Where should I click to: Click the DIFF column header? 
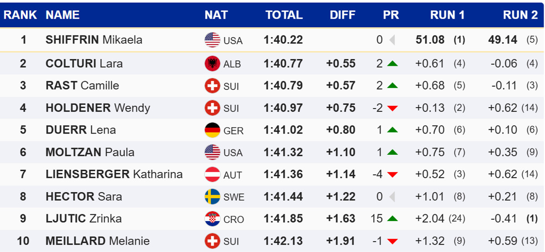click(x=342, y=15)
